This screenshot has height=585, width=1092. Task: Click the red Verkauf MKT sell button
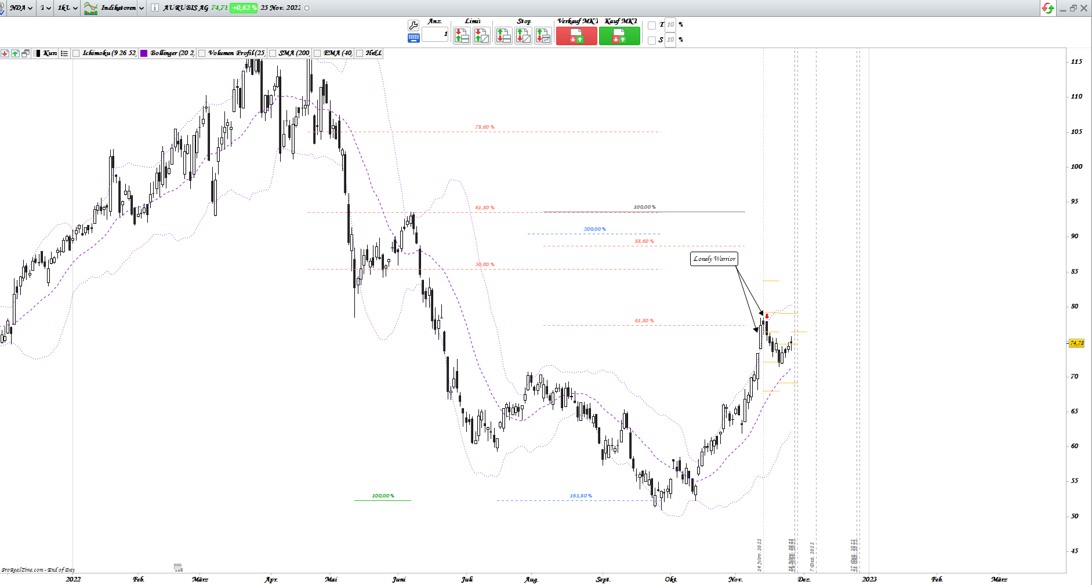(x=576, y=36)
